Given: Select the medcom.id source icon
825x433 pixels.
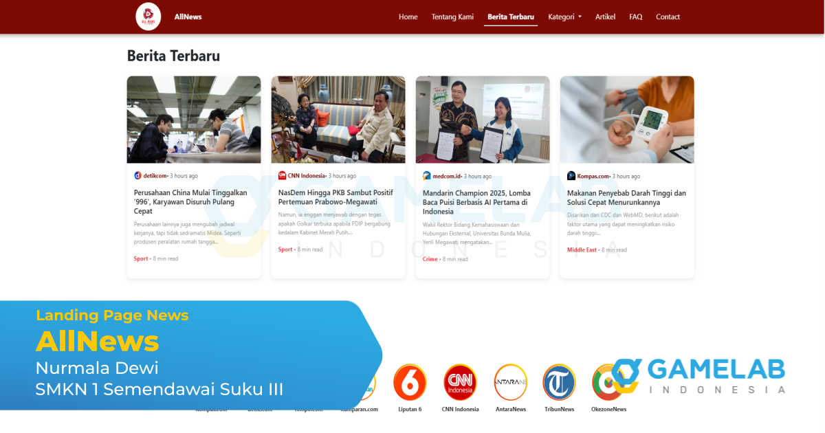Looking at the screenshot, I should click(x=426, y=176).
